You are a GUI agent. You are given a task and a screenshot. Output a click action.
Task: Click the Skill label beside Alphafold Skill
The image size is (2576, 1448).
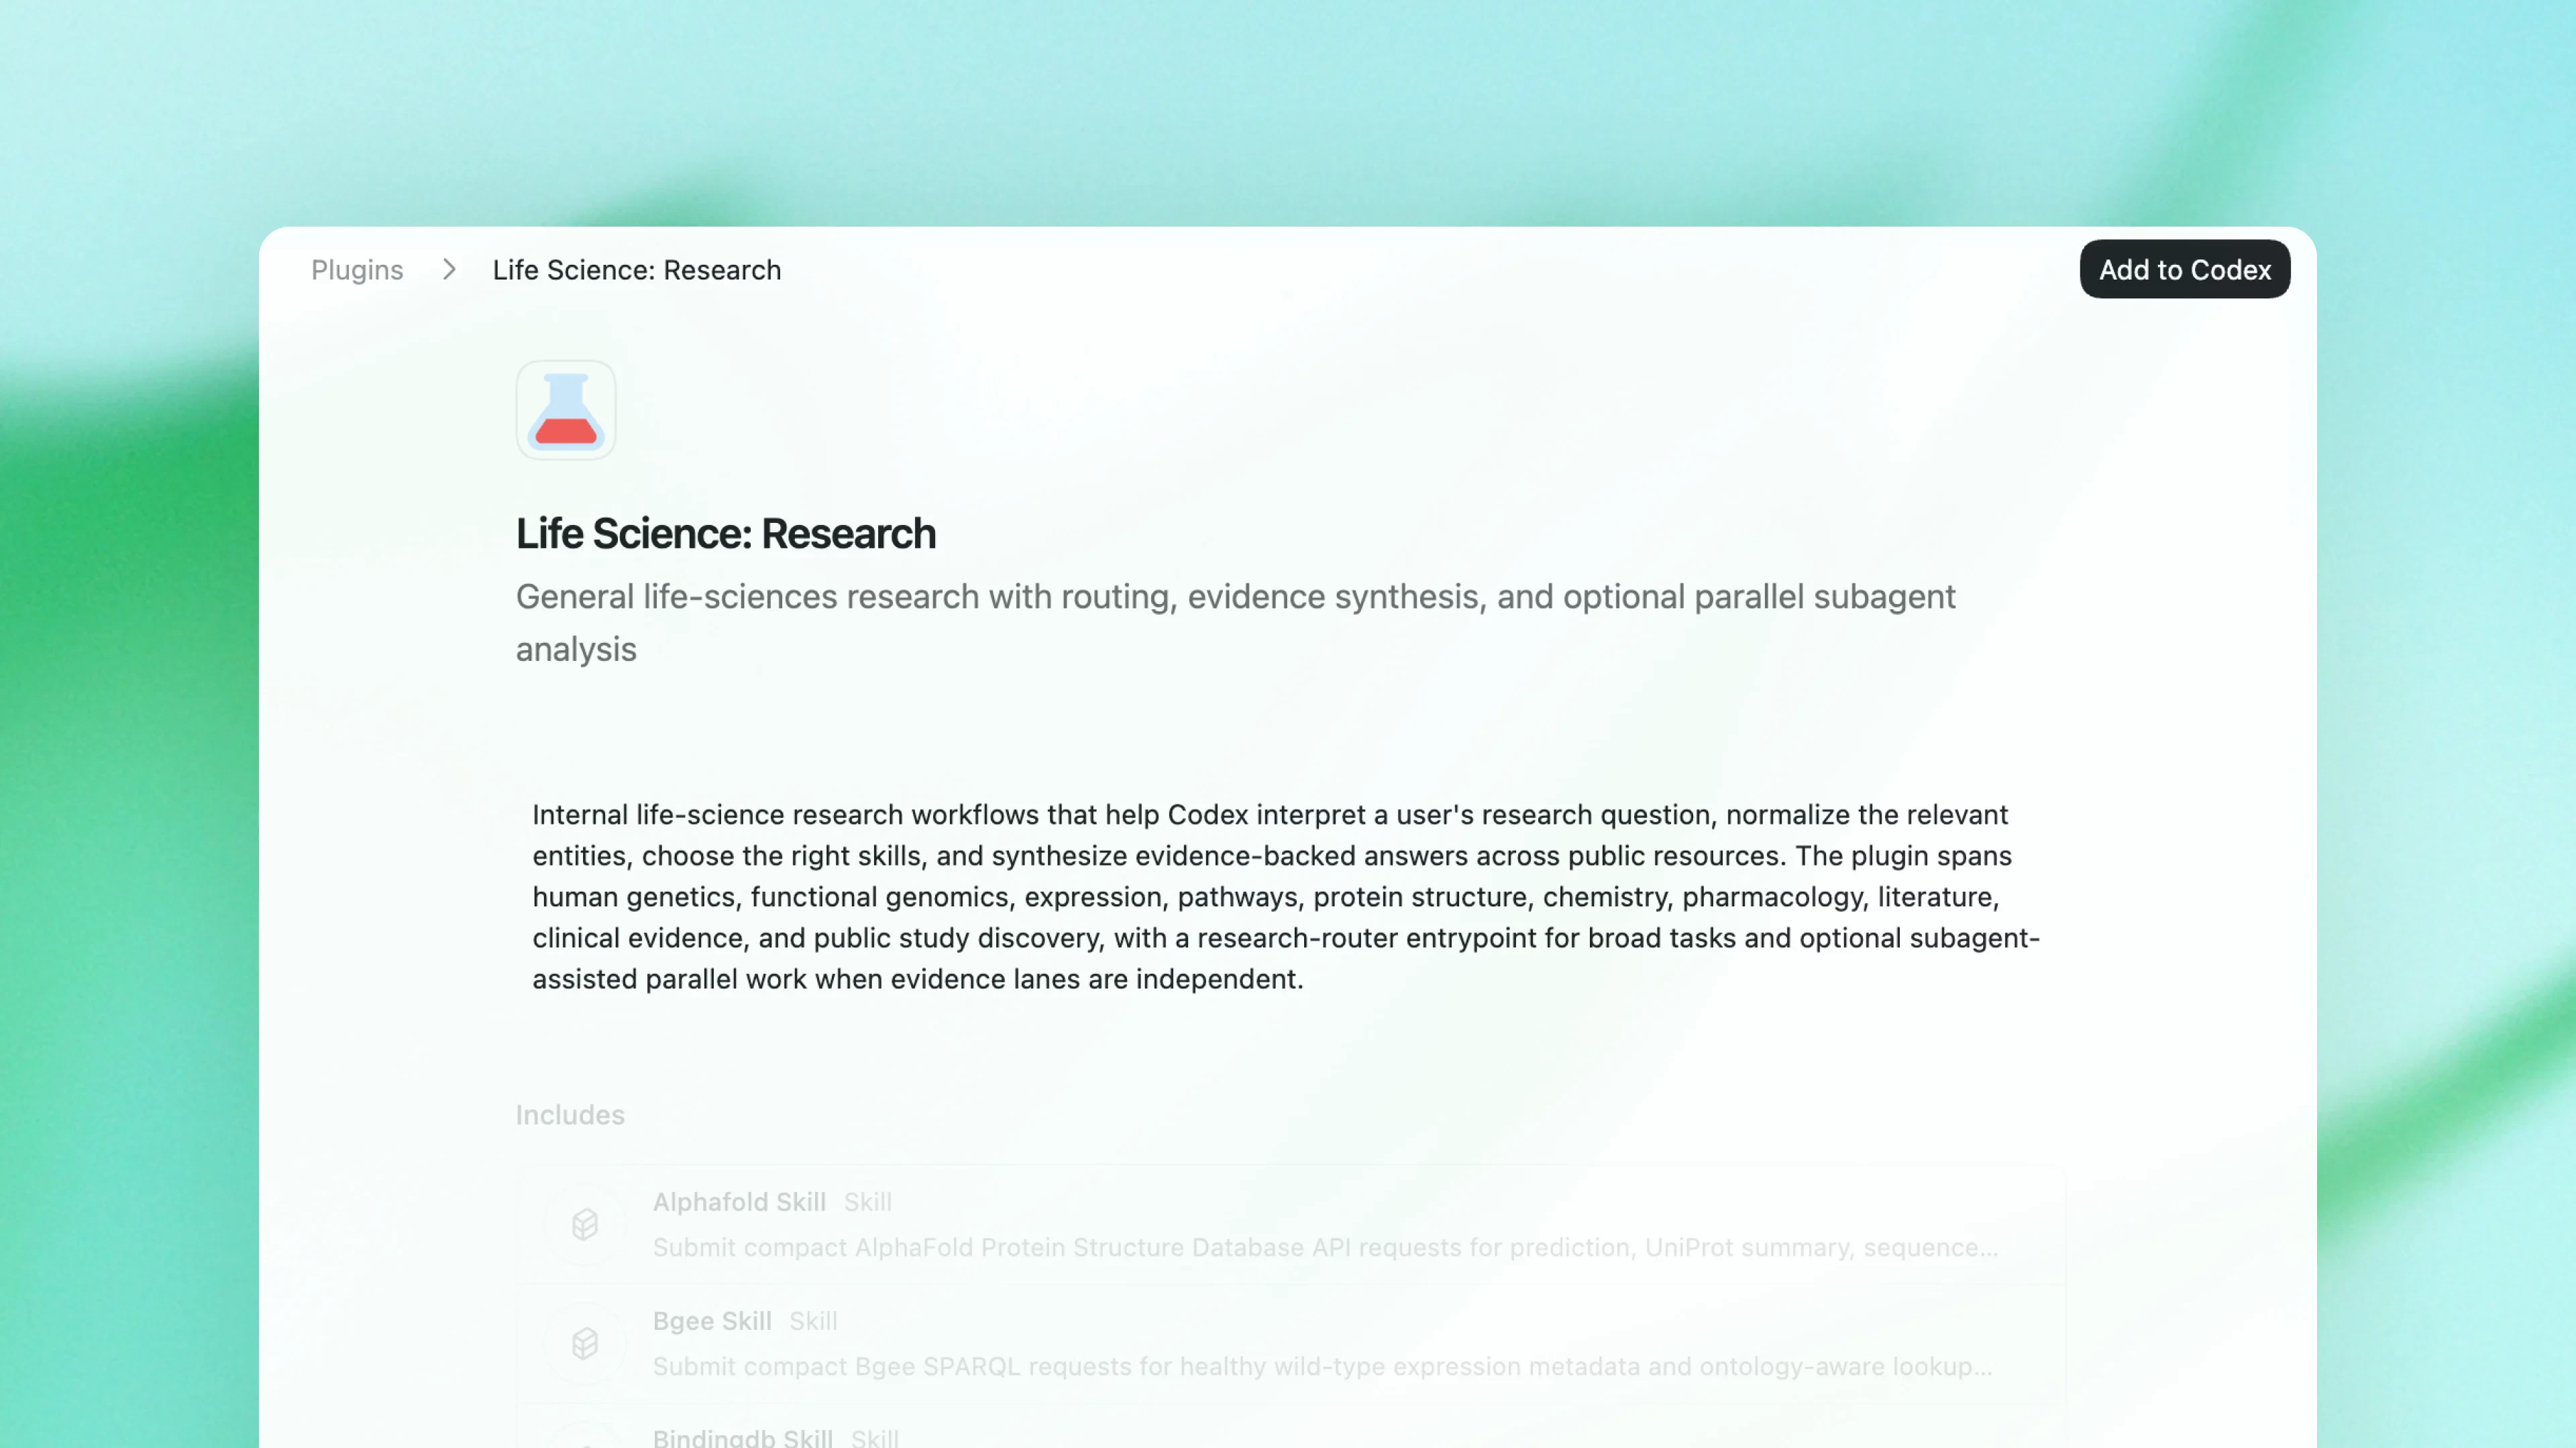pyautogui.click(x=867, y=1202)
